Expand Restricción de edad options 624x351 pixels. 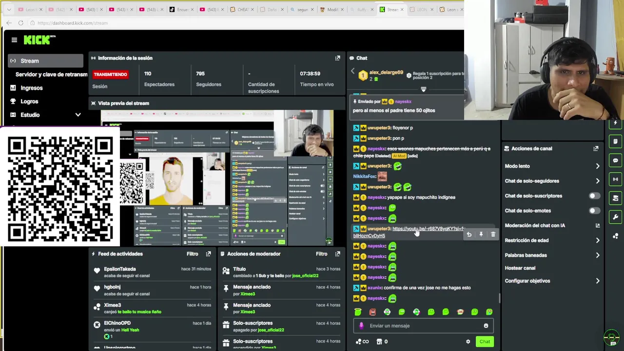click(x=598, y=240)
